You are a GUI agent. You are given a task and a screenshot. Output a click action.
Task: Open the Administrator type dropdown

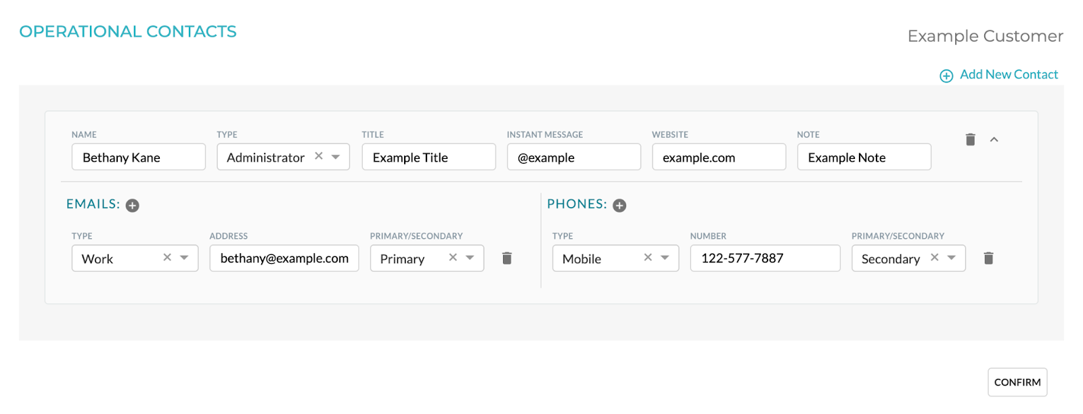[x=336, y=157]
